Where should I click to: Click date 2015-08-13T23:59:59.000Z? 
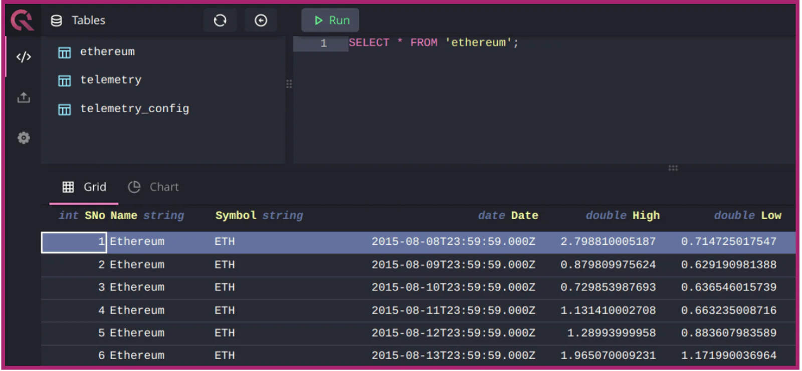click(x=453, y=356)
